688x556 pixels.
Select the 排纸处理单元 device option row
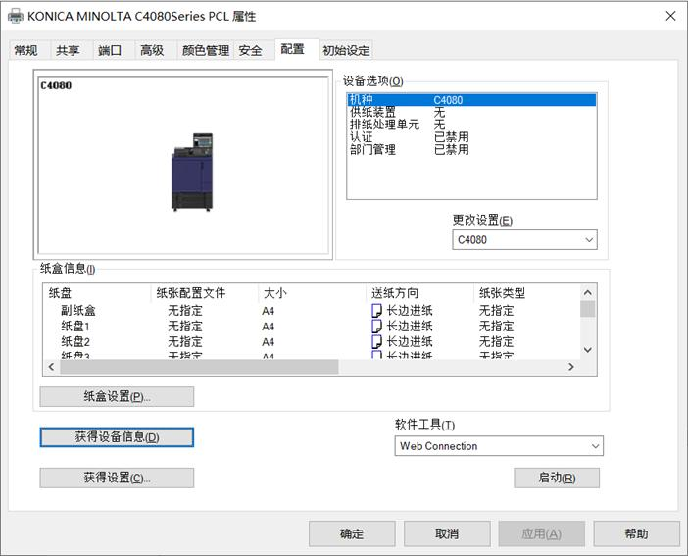point(471,125)
